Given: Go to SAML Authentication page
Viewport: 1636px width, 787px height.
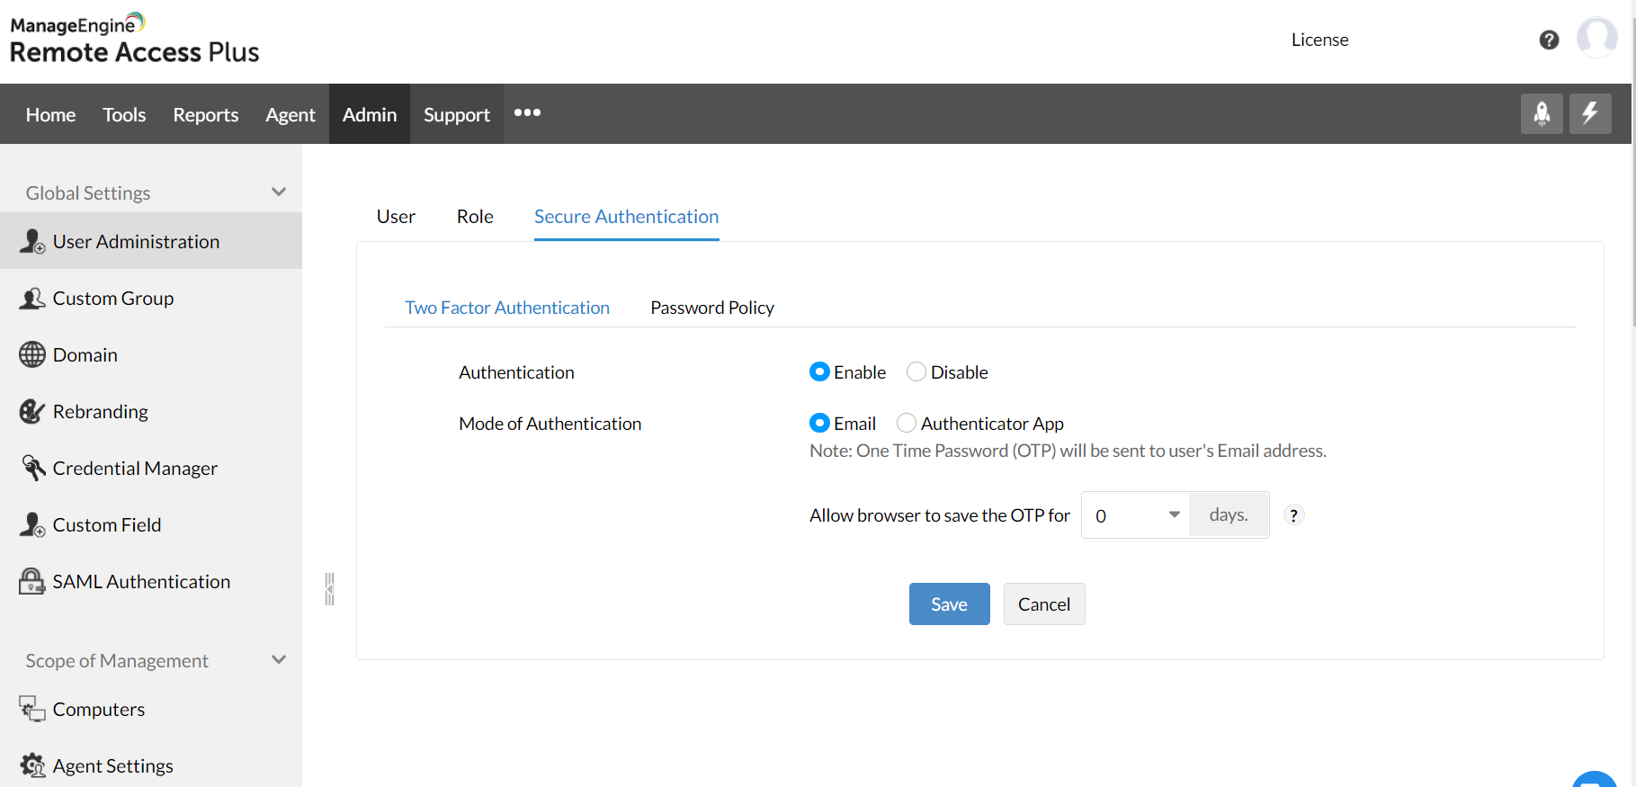Looking at the screenshot, I should click(x=141, y=582).
